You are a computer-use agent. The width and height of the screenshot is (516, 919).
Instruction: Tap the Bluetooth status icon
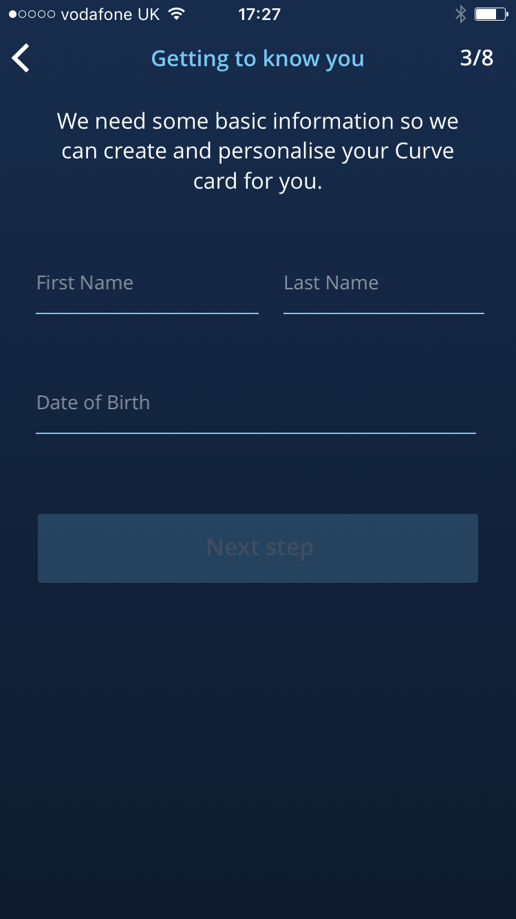[x=460, y=14]
